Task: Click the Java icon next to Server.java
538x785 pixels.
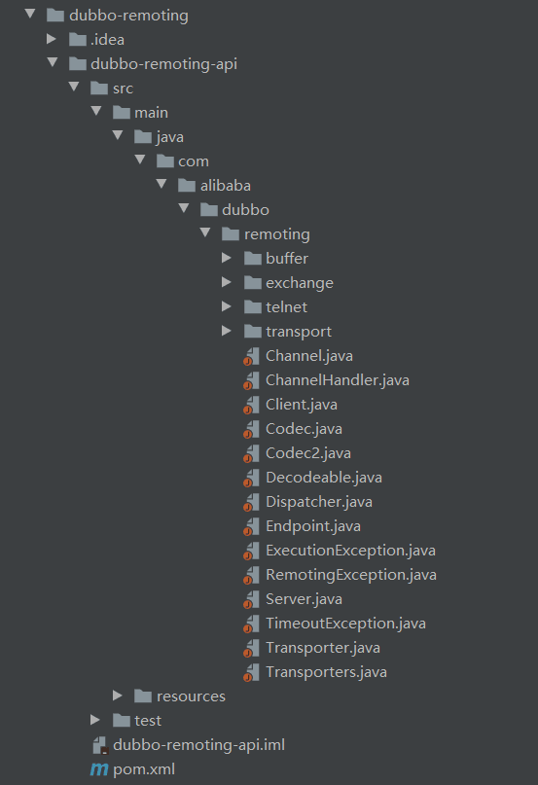Action: pos(251,599)
